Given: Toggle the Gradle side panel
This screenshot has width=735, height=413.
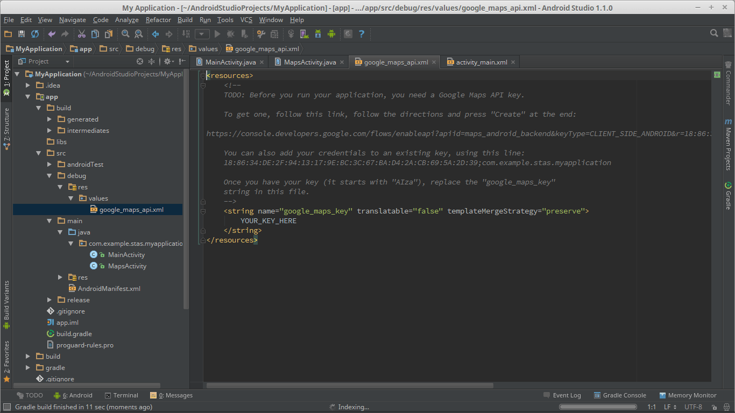Looking at the screenshot, I should (728, 196).
